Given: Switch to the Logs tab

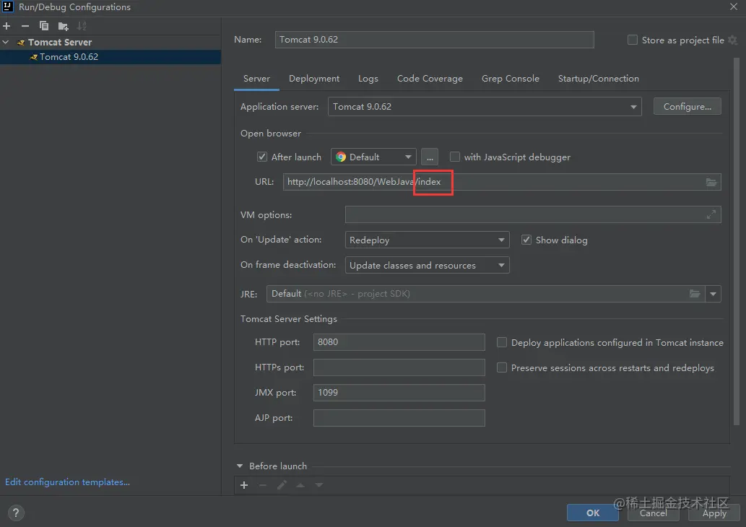Looking at the screenshot, I should pos(368,79).
